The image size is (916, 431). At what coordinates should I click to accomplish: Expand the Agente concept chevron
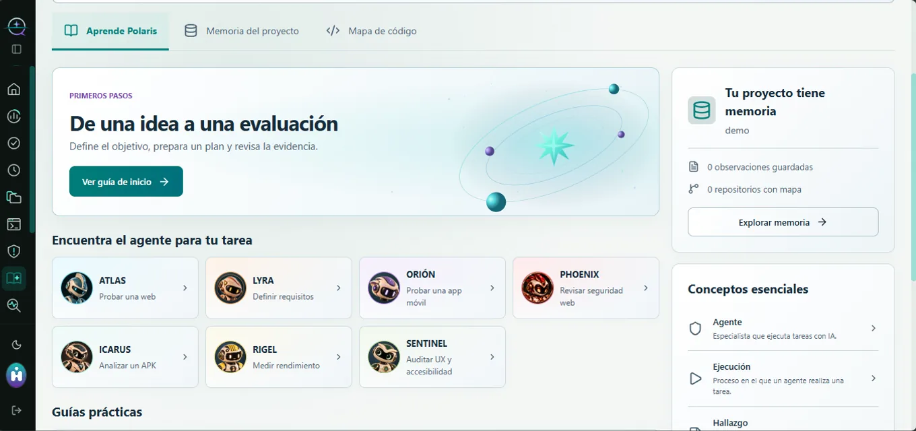[x=874, y=329]
